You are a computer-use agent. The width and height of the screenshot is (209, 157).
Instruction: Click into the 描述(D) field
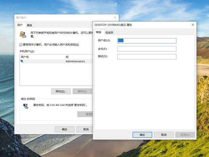[x=147, y=57]
